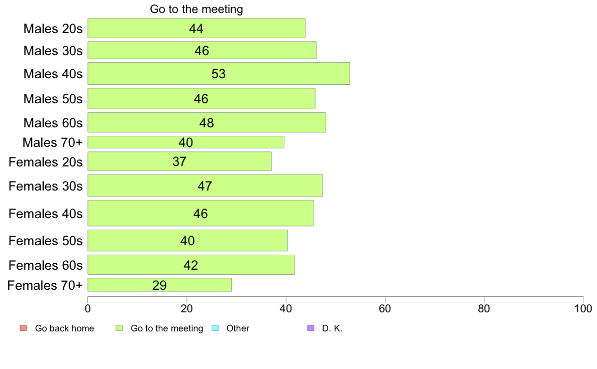597x369 pixels.
Task: Click the purple D. K. legend swatch
Action: [x=311, y=328]
